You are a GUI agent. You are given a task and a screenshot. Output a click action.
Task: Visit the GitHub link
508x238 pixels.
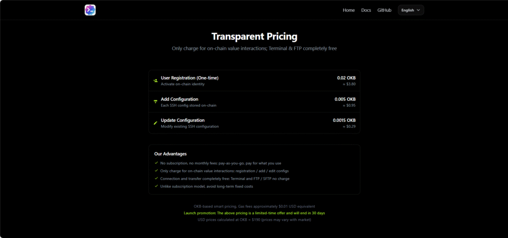coord(384,10)
